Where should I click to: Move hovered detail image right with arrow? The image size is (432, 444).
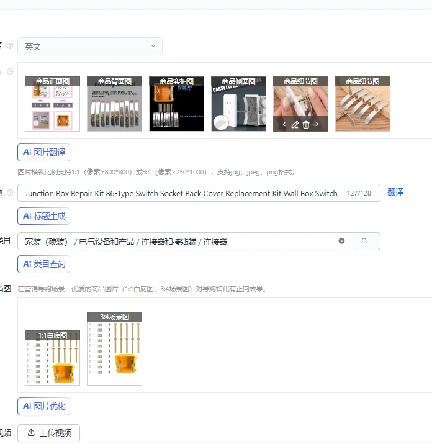(x=317, y=124)
